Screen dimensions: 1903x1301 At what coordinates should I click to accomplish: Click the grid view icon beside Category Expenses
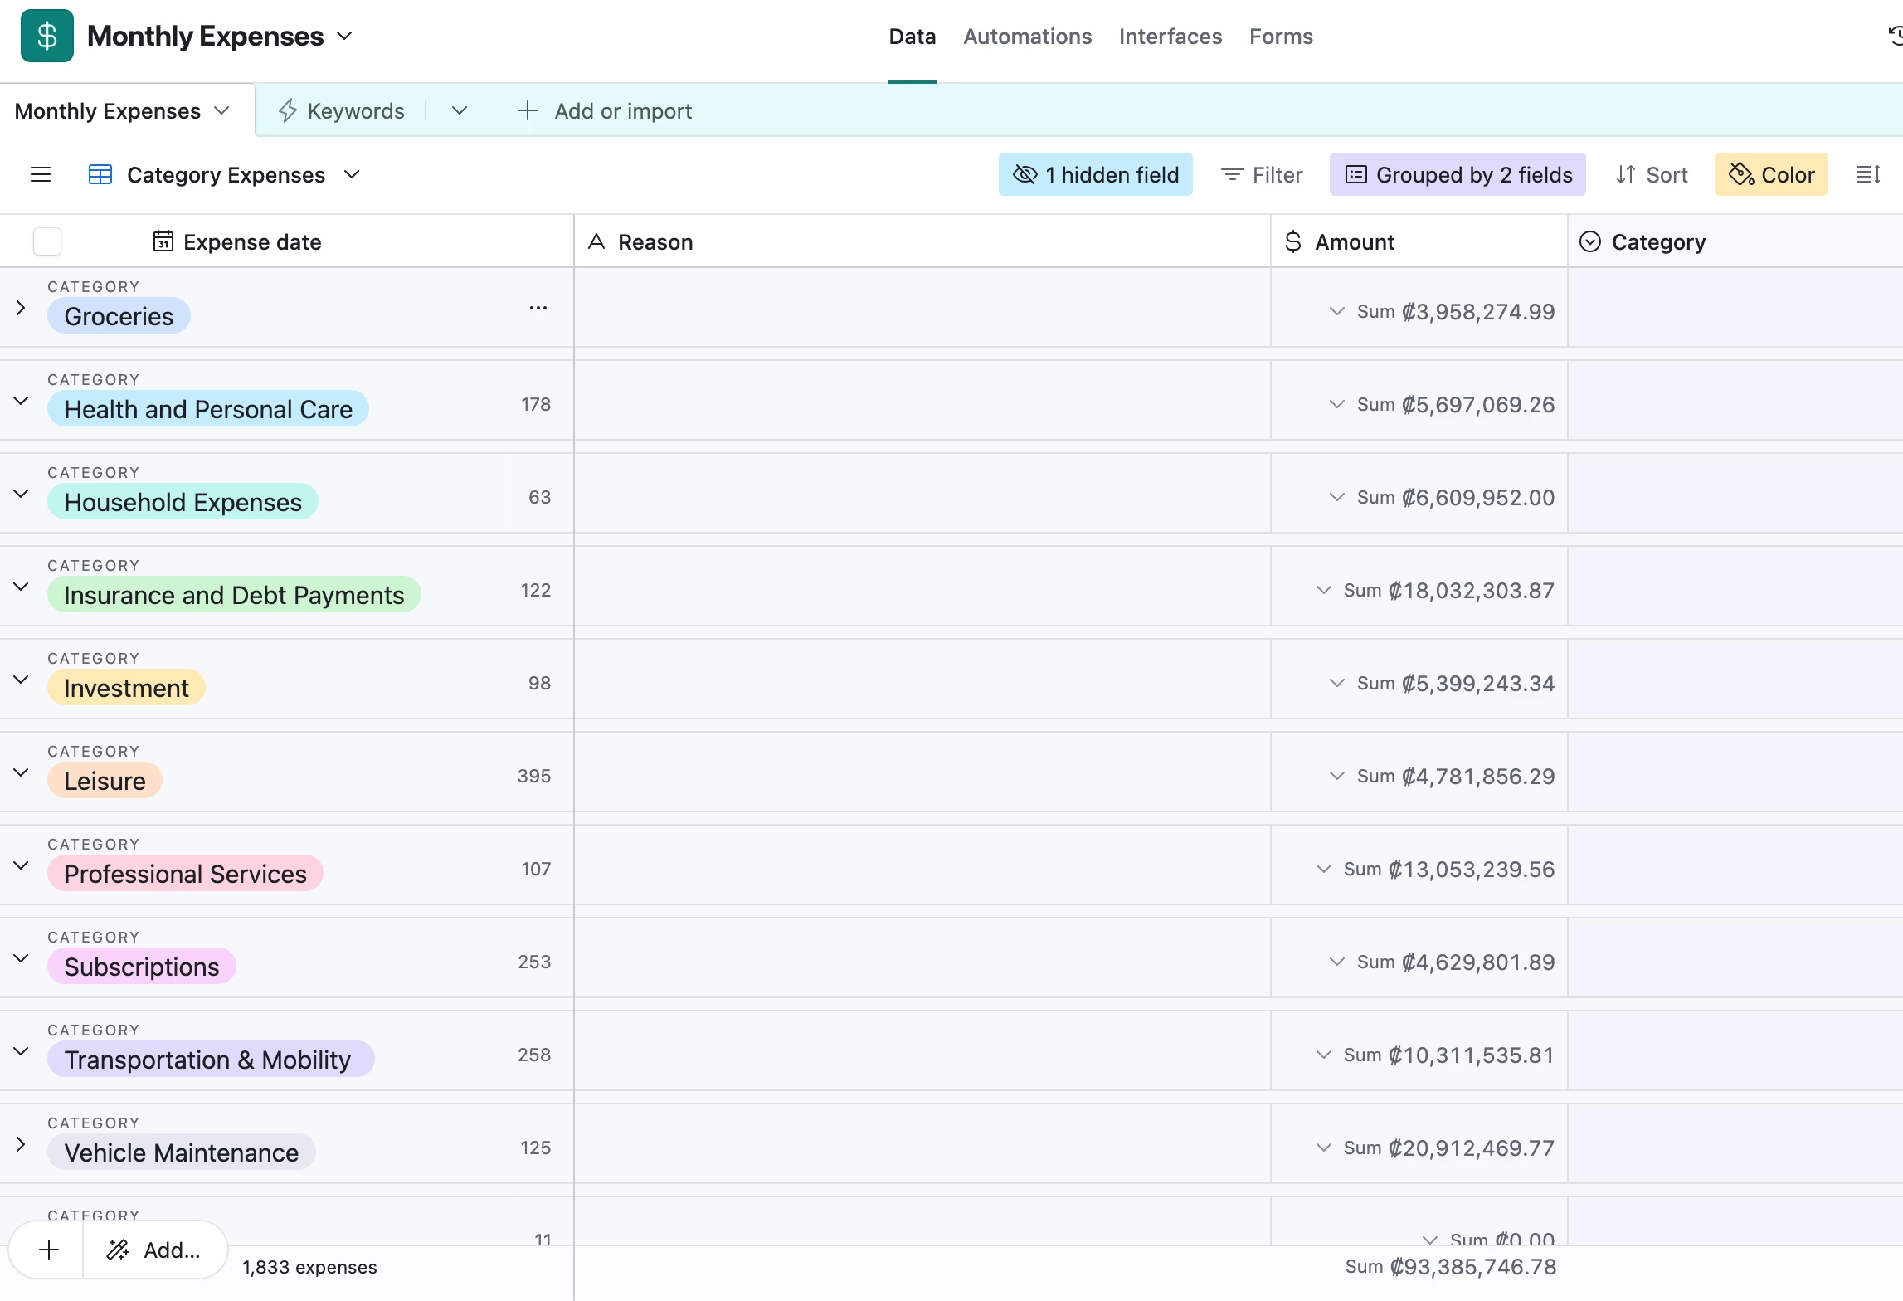(100, 174)
